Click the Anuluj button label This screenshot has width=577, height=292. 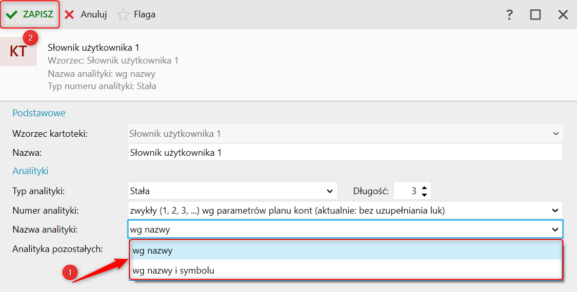click(93, 14)
